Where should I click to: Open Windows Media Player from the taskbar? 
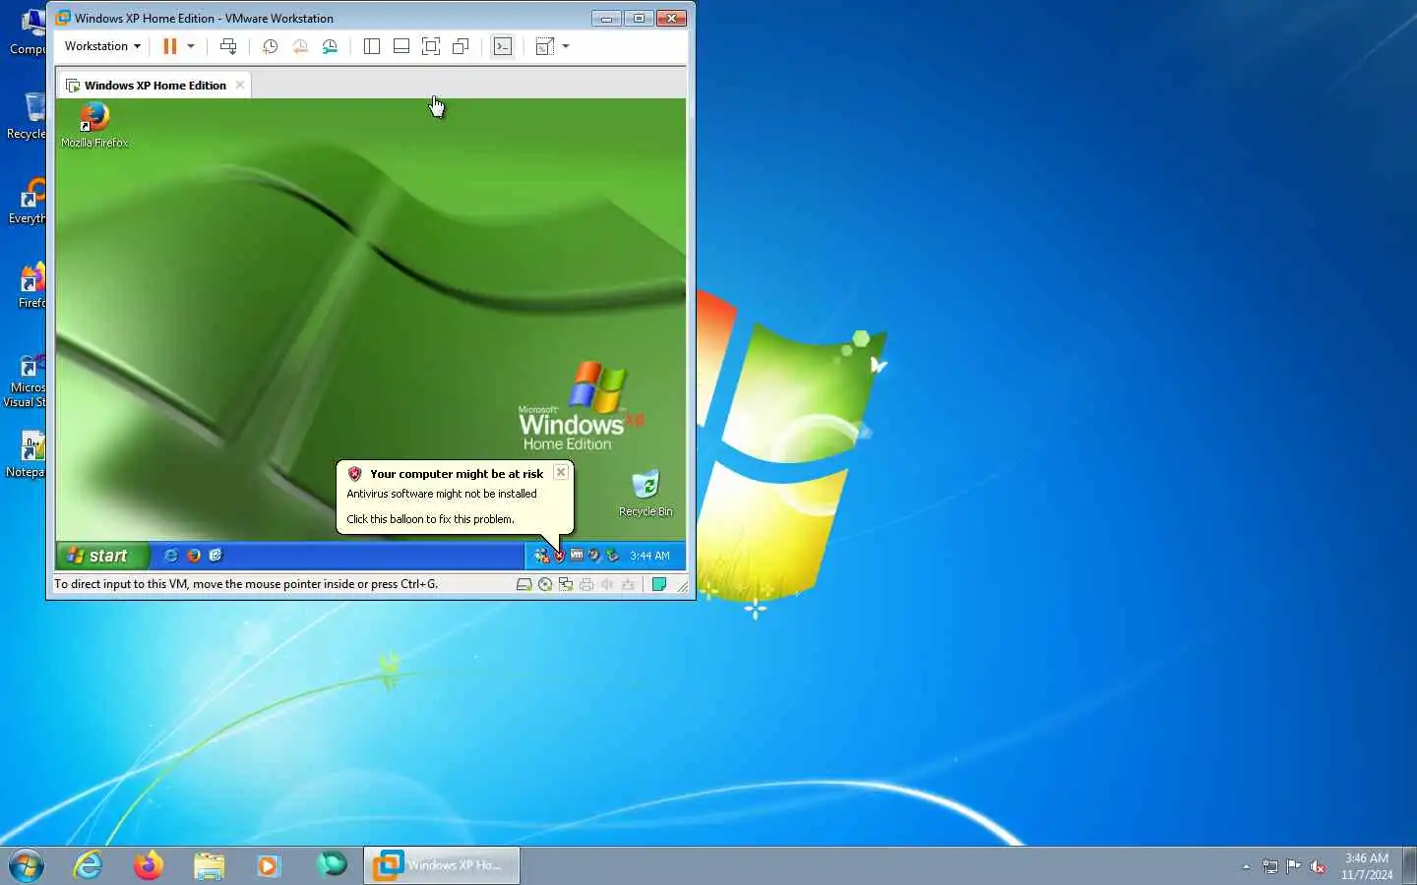(269, 865)
